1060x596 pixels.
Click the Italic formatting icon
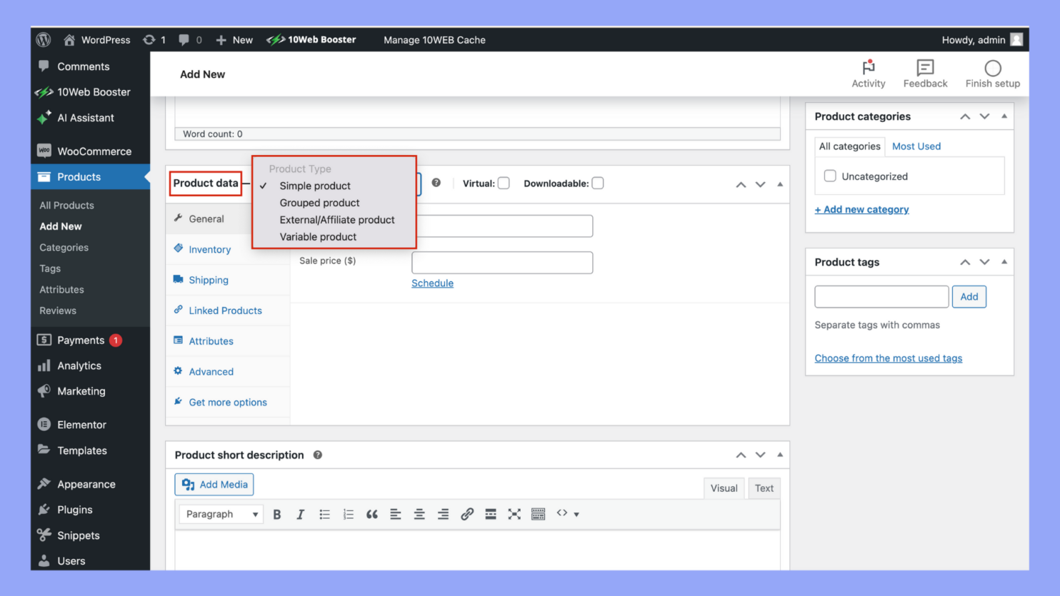pyautogui.click(x=300, y=515)
